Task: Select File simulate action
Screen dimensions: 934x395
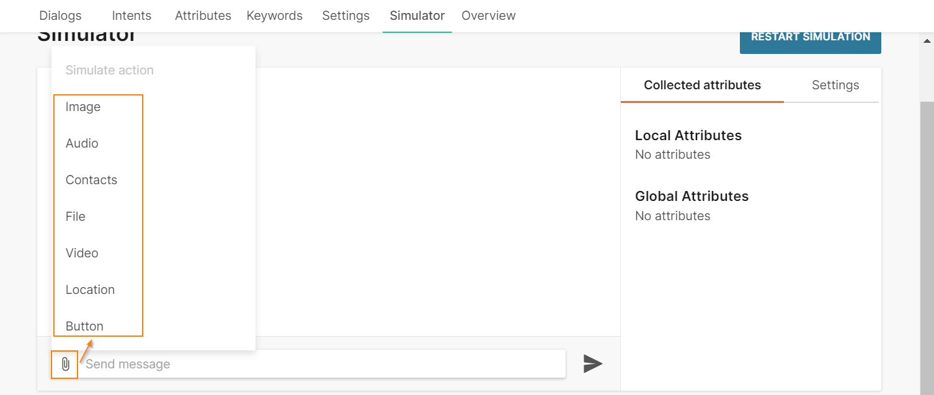Action: pyautogui.click(x=76, y=216)
